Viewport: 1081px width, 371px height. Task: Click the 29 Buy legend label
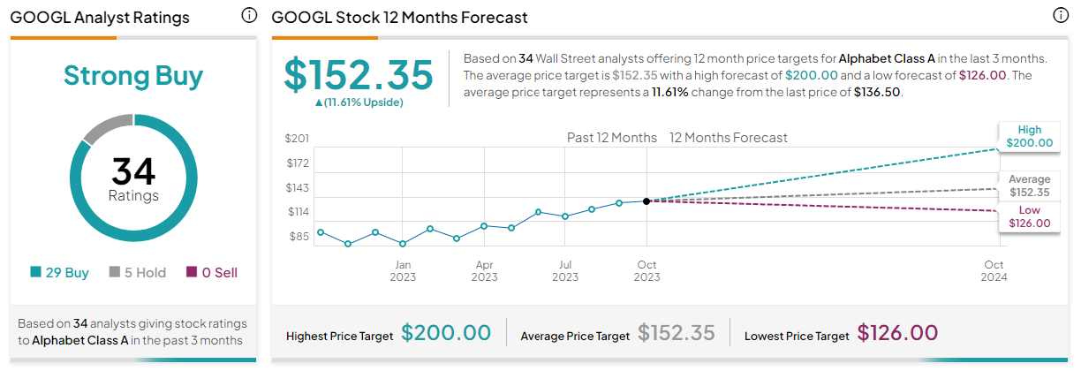67,273
